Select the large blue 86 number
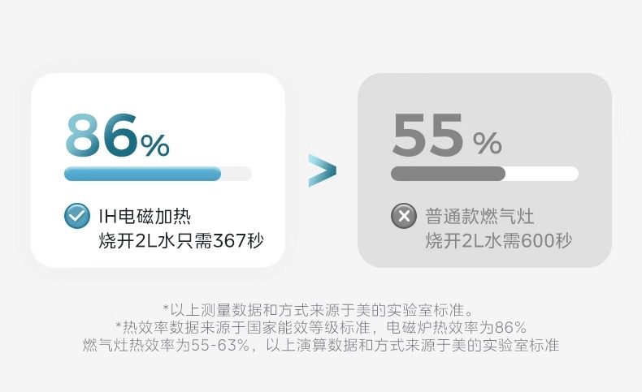This screenshot has height=392, width=642. pos(100,136)
